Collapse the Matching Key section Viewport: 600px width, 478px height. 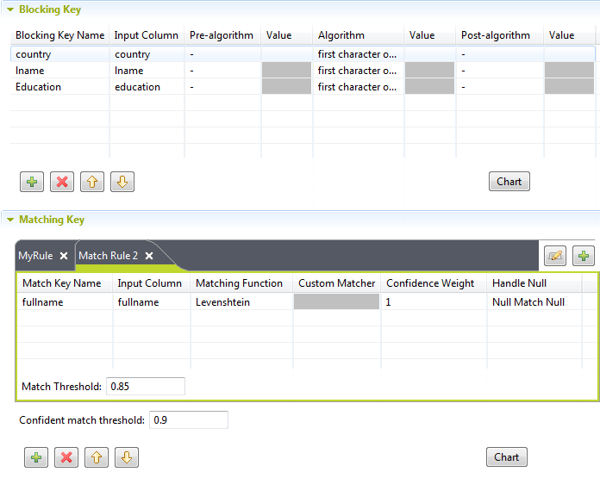point(10,220)
